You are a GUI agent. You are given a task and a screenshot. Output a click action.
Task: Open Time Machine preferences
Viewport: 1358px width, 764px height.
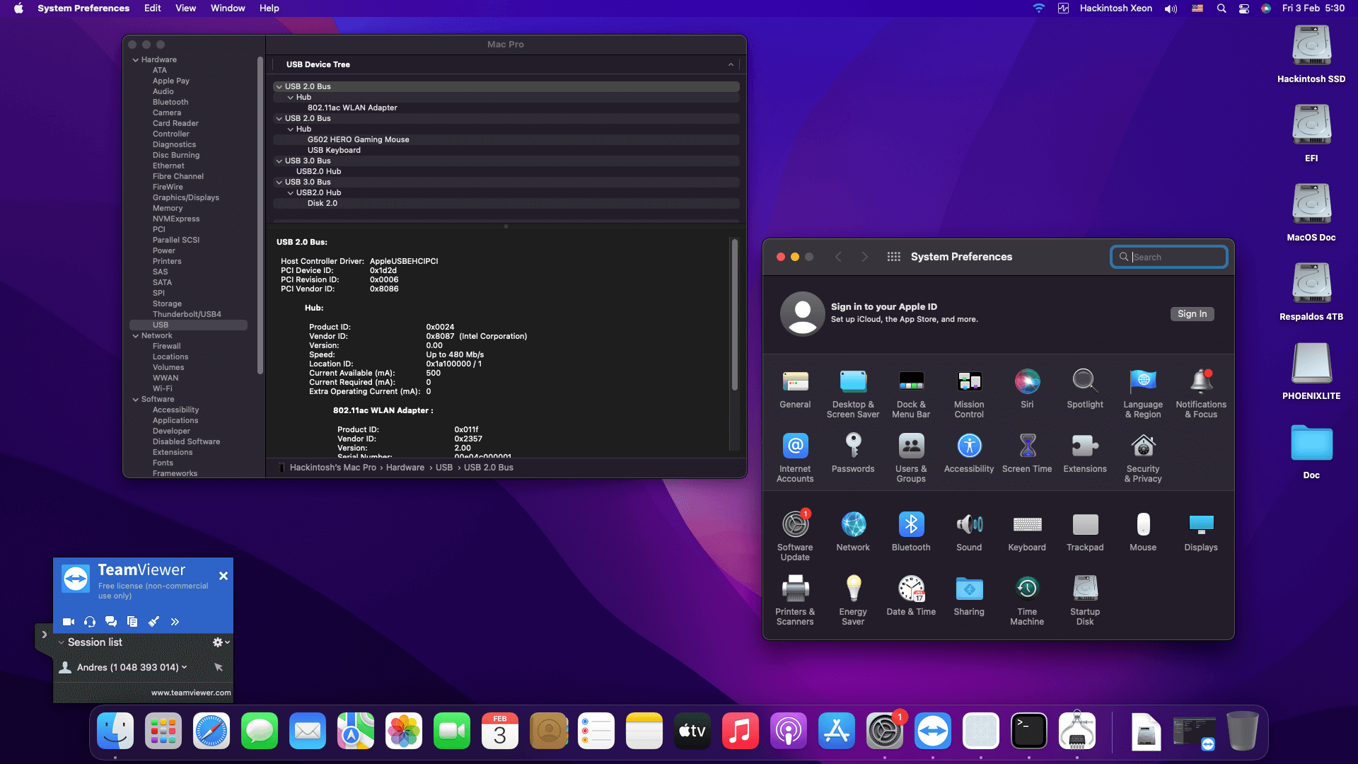click(1027, 601)
